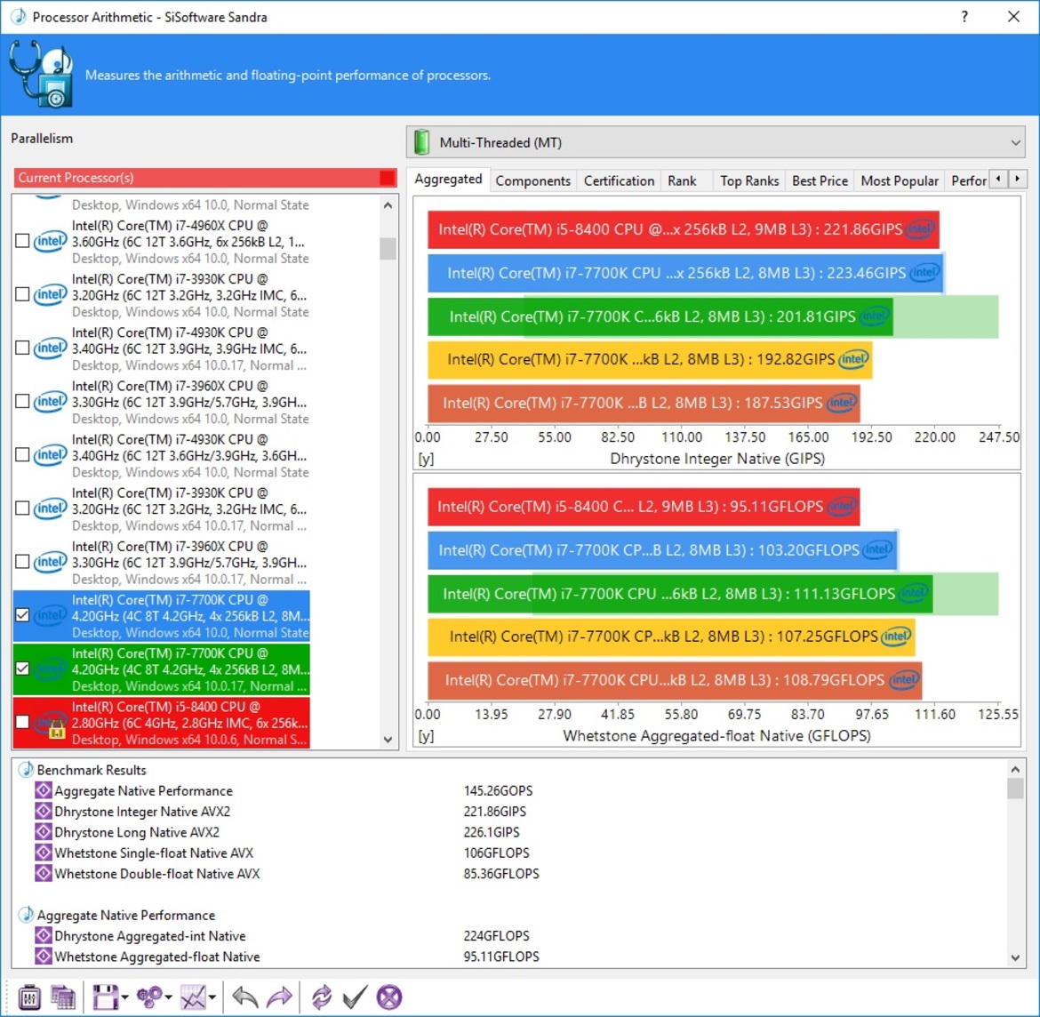Screen dimensions: 1040x1017
Task: Click the benchmark results scroll-up arrow
Action: (x=1015, y=769)
